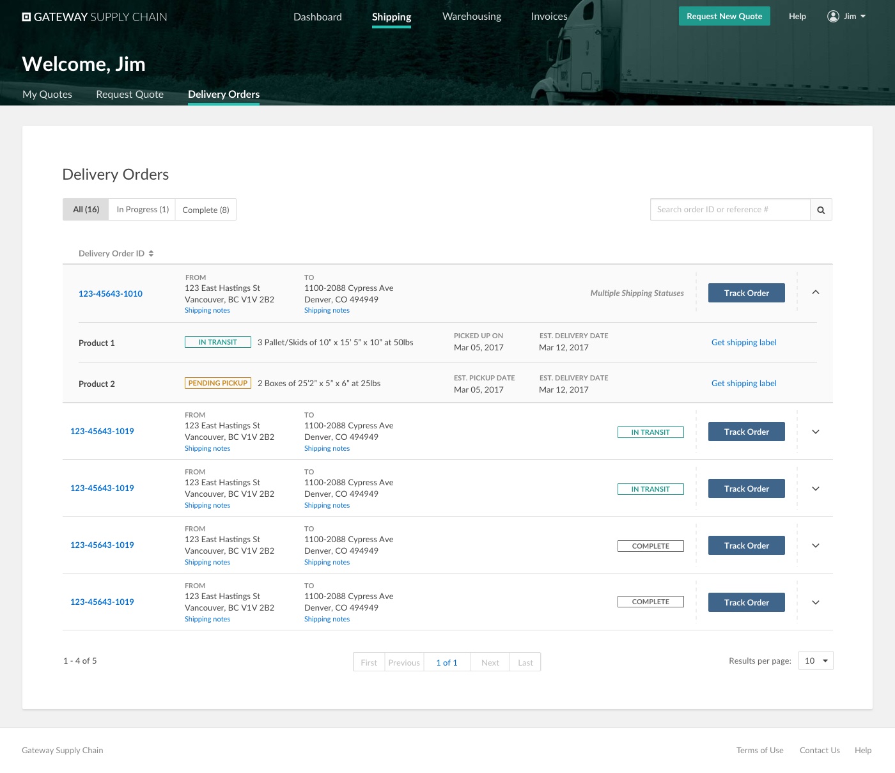The image size is (895, 773).
Task: Select the In Progress (1) filter
Action: pos(143,210)
